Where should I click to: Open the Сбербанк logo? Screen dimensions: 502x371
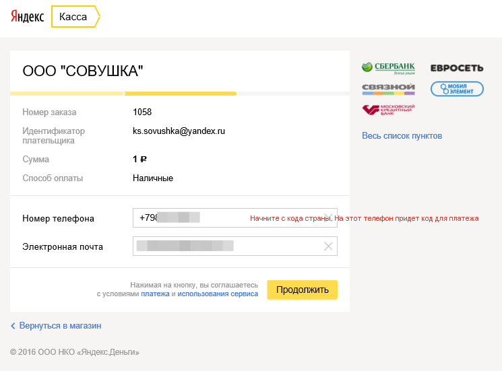tap(388, 68)
